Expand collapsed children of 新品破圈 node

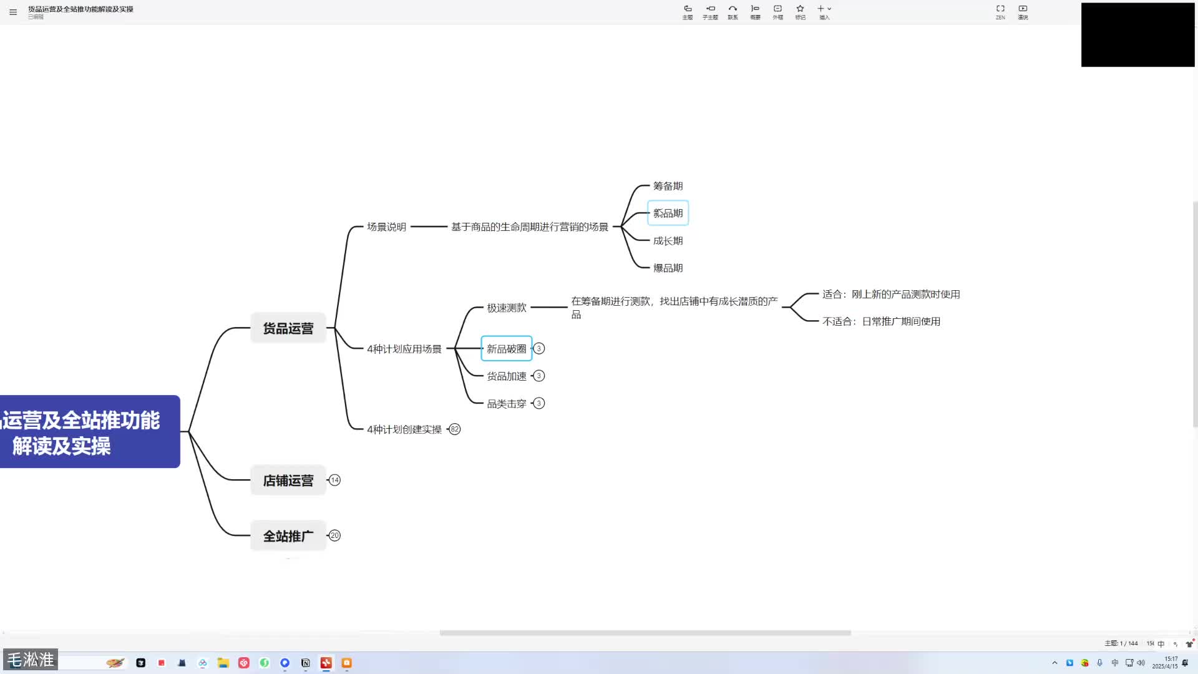coord(539,349)
